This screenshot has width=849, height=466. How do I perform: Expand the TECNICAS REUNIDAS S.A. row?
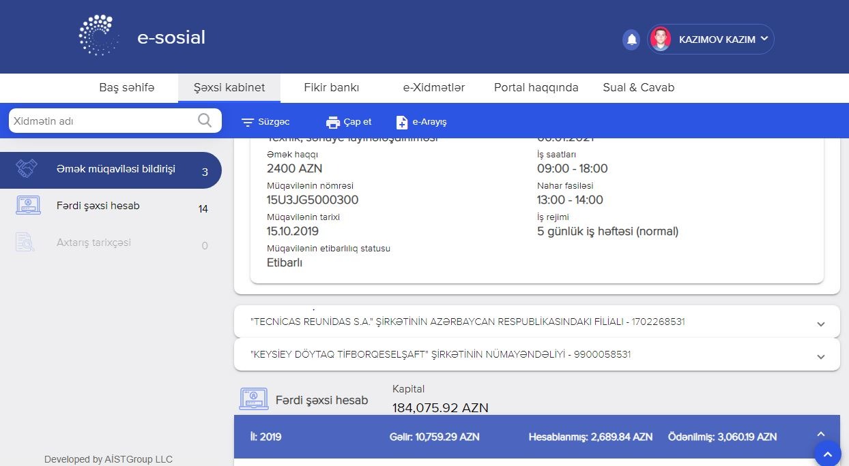pos(820,324)
